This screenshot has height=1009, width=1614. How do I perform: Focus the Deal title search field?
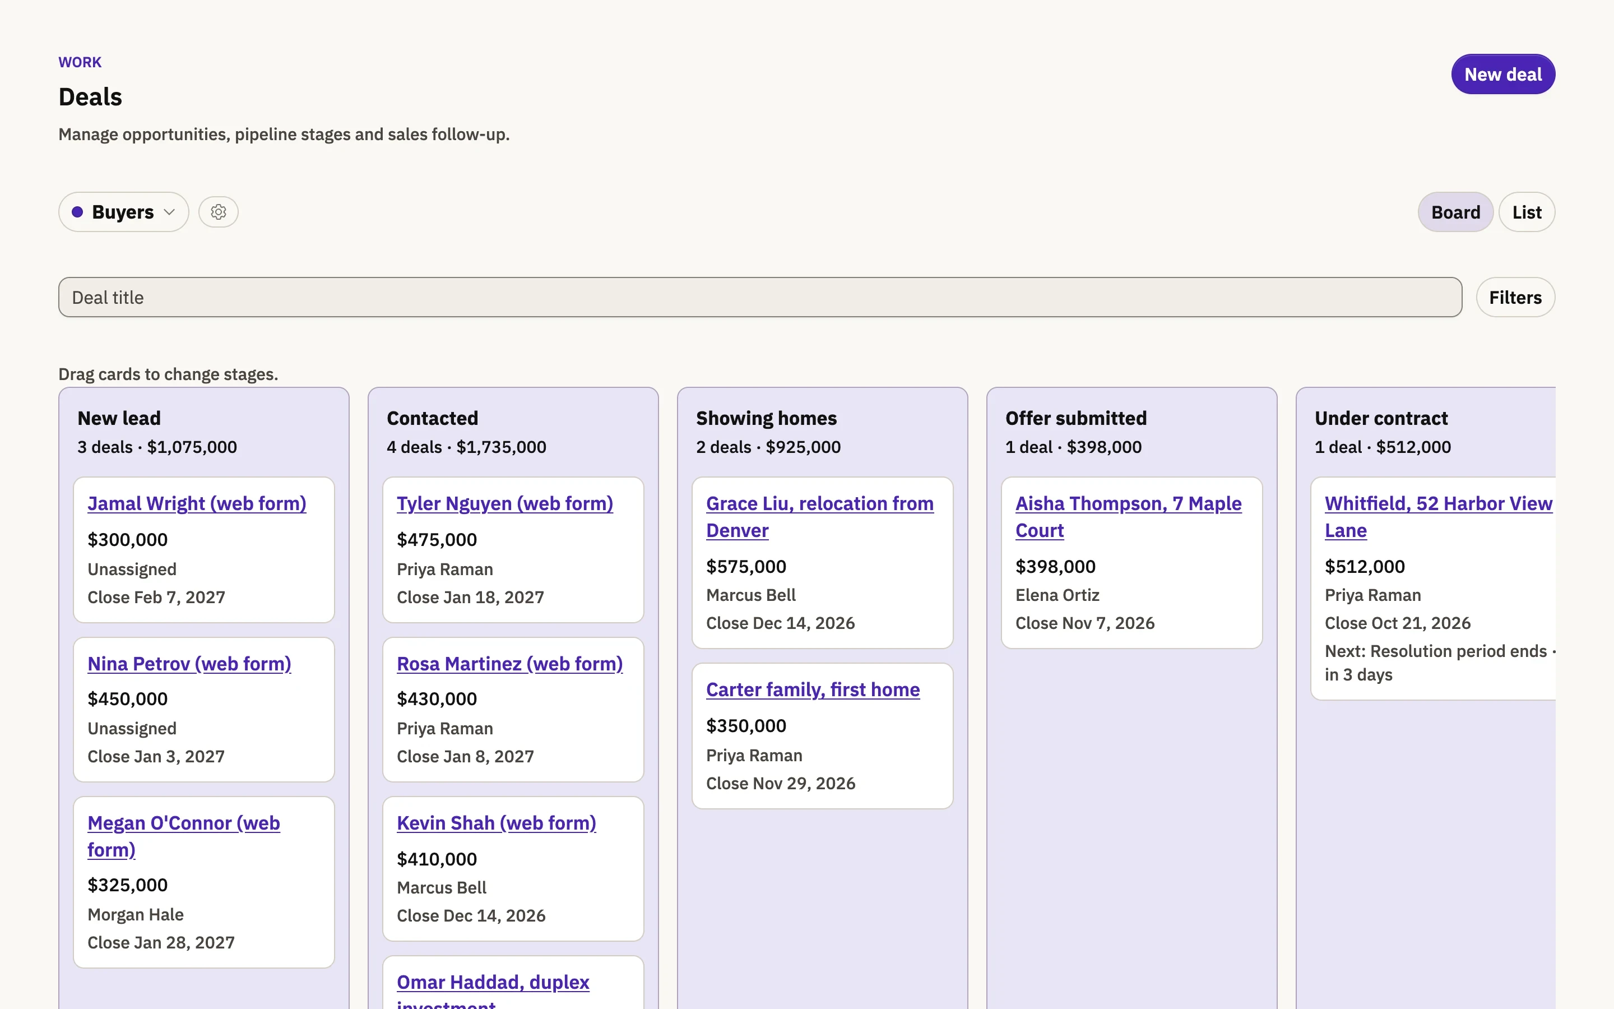pyautogui.click(x=760, y=298)
